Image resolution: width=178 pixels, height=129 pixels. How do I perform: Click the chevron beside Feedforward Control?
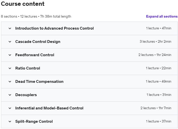pos(10,55)
